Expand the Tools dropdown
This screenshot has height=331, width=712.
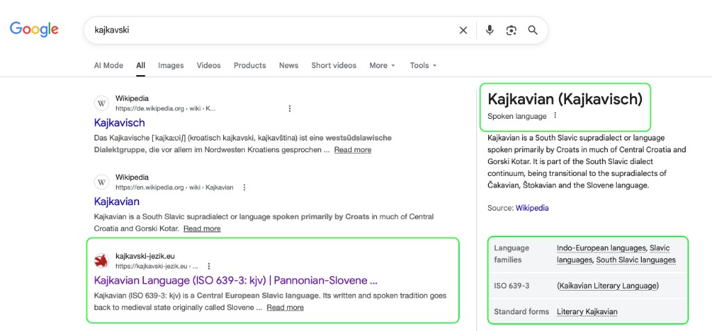tap(423, 65)
